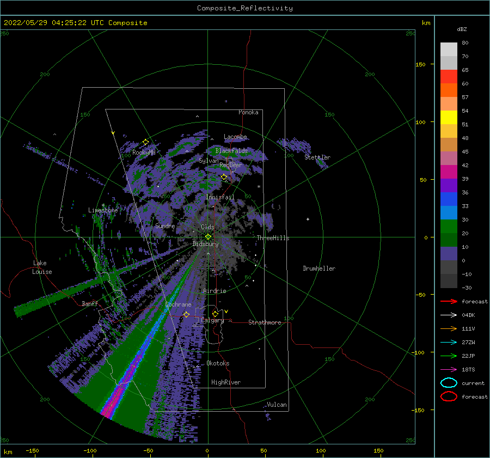490x458 pixels.
Task: Click the magenta 18TS arrow in legend
Action: [449, 370]
